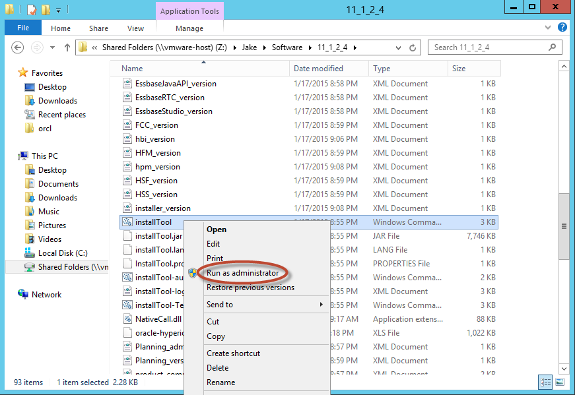Select the NativeCall.dll file icon
The width and height of the screenshot is (575, 395).
[x=127, y=319]
